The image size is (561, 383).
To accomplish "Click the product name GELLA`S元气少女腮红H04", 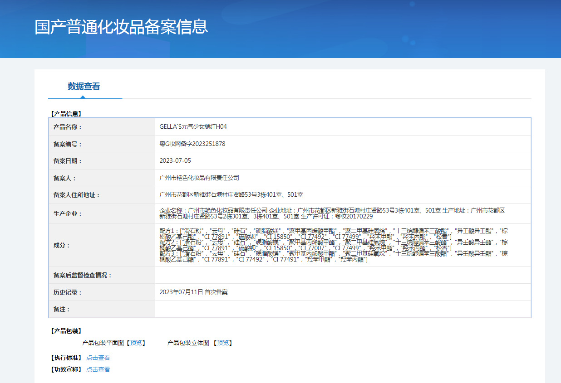I will click(193, 127).
